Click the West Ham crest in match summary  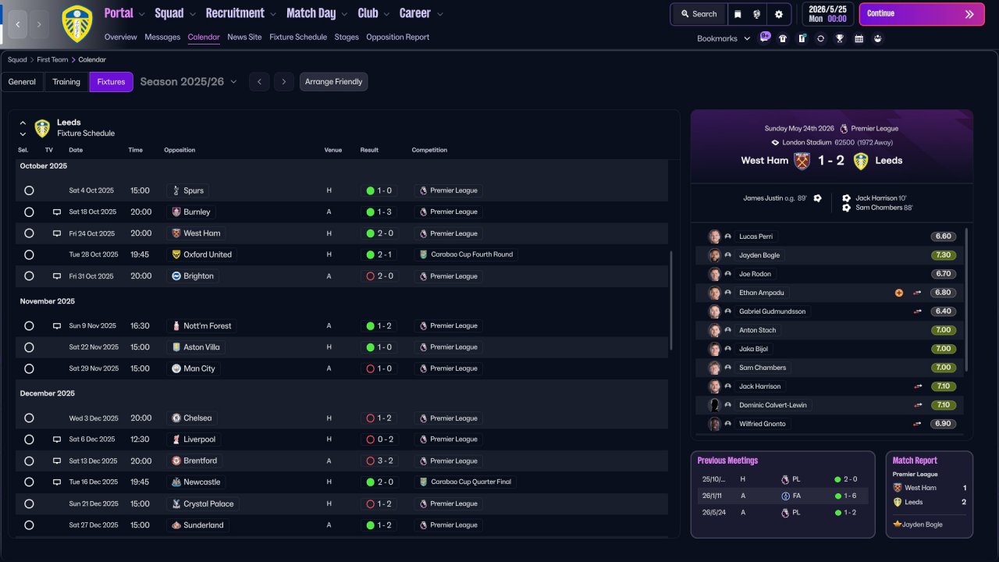click(802, 161)
